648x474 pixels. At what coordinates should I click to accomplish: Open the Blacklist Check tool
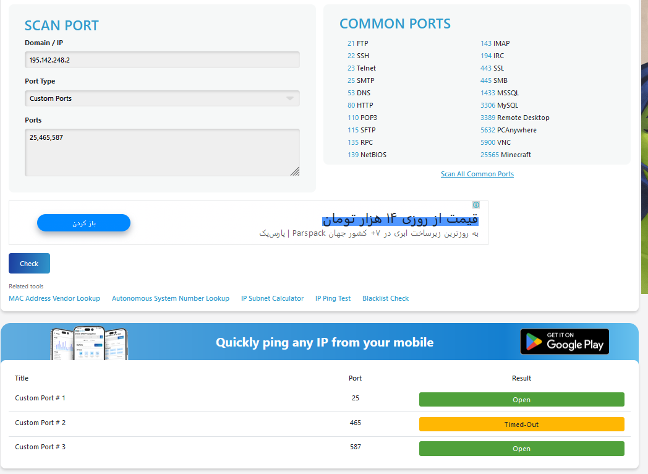(x=385, y=298)
